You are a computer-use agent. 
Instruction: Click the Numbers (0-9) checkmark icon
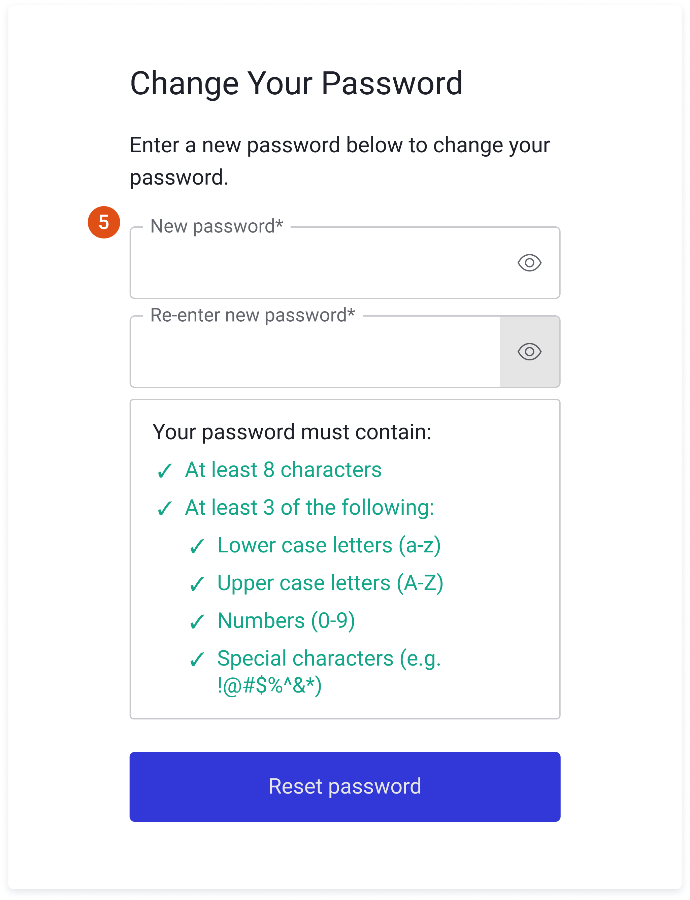197,621
